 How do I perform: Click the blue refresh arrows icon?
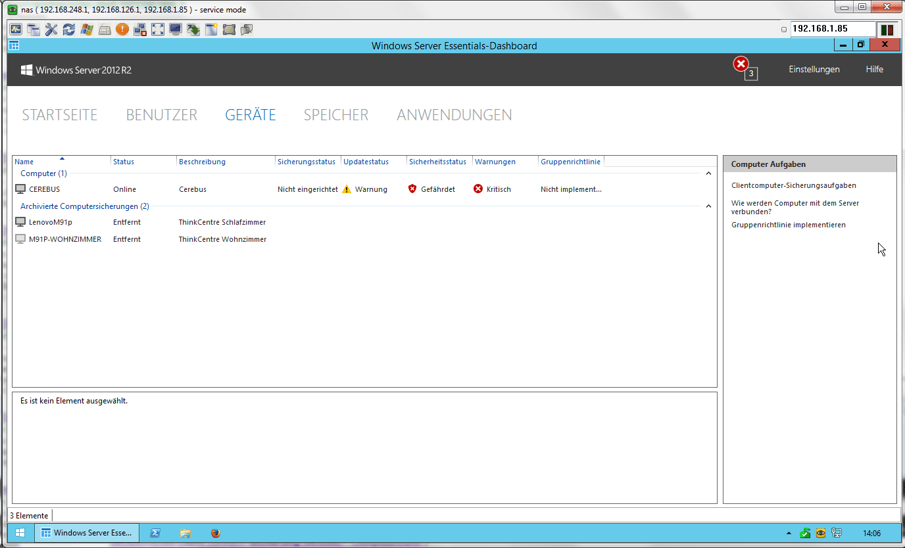coord(69,30)
